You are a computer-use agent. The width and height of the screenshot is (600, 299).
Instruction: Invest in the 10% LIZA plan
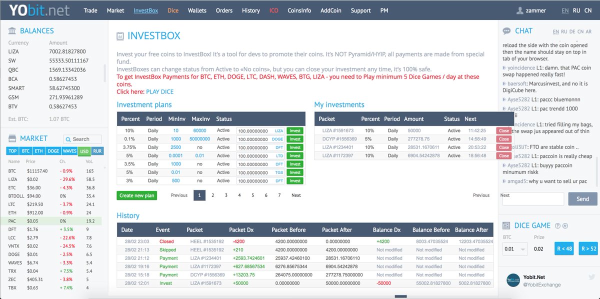[295, 130]
